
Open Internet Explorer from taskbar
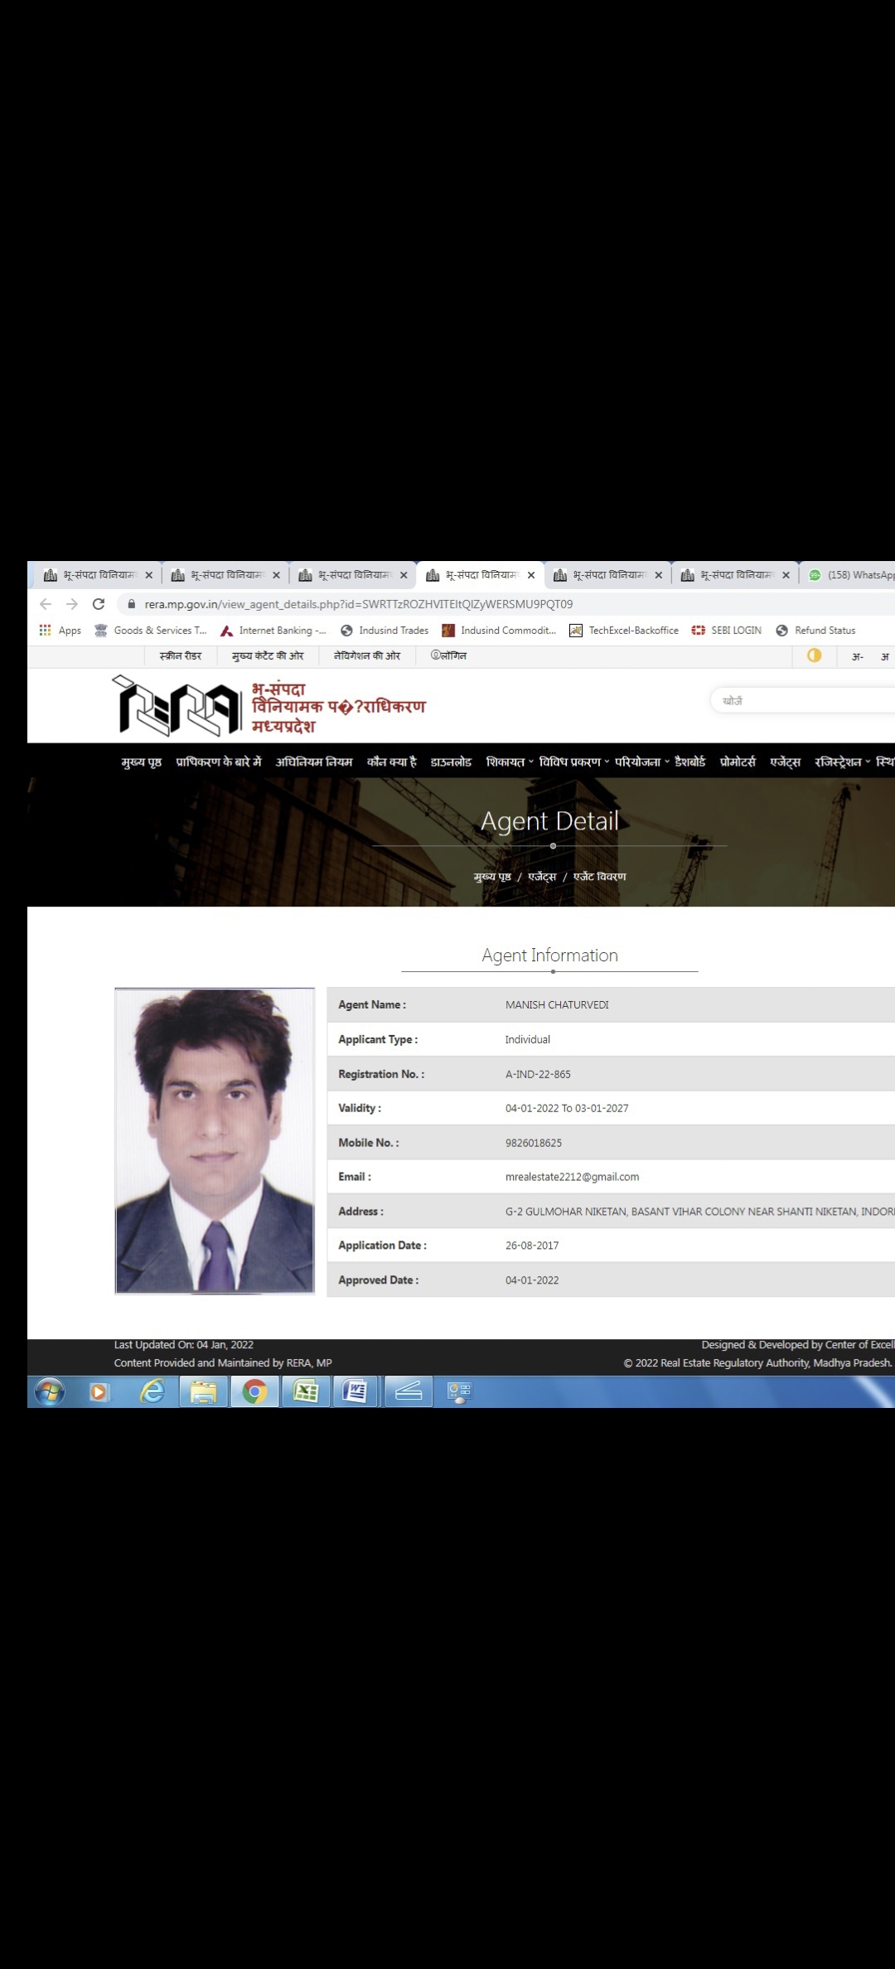coord(152,1391)
